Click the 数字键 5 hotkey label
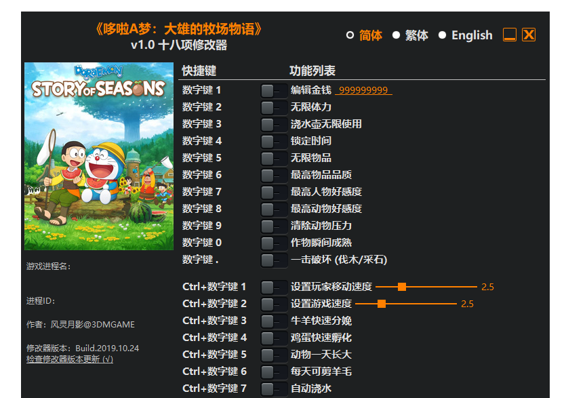Image resolution: width=566 pixels, height=398 pixels. [x=201, y=158]
